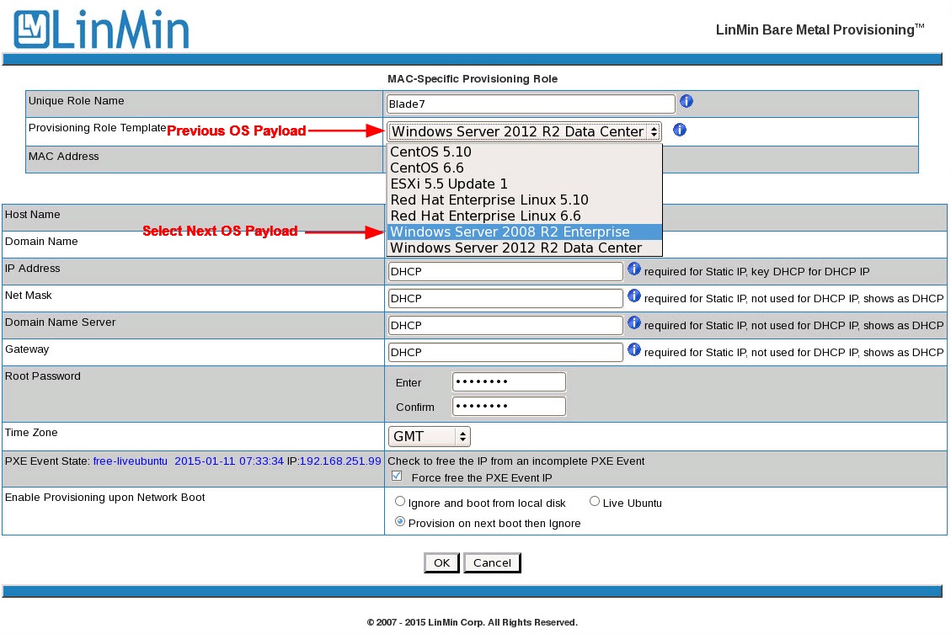Click the OK button
Viewport: 951px width, 634px height.
(441, 562)
